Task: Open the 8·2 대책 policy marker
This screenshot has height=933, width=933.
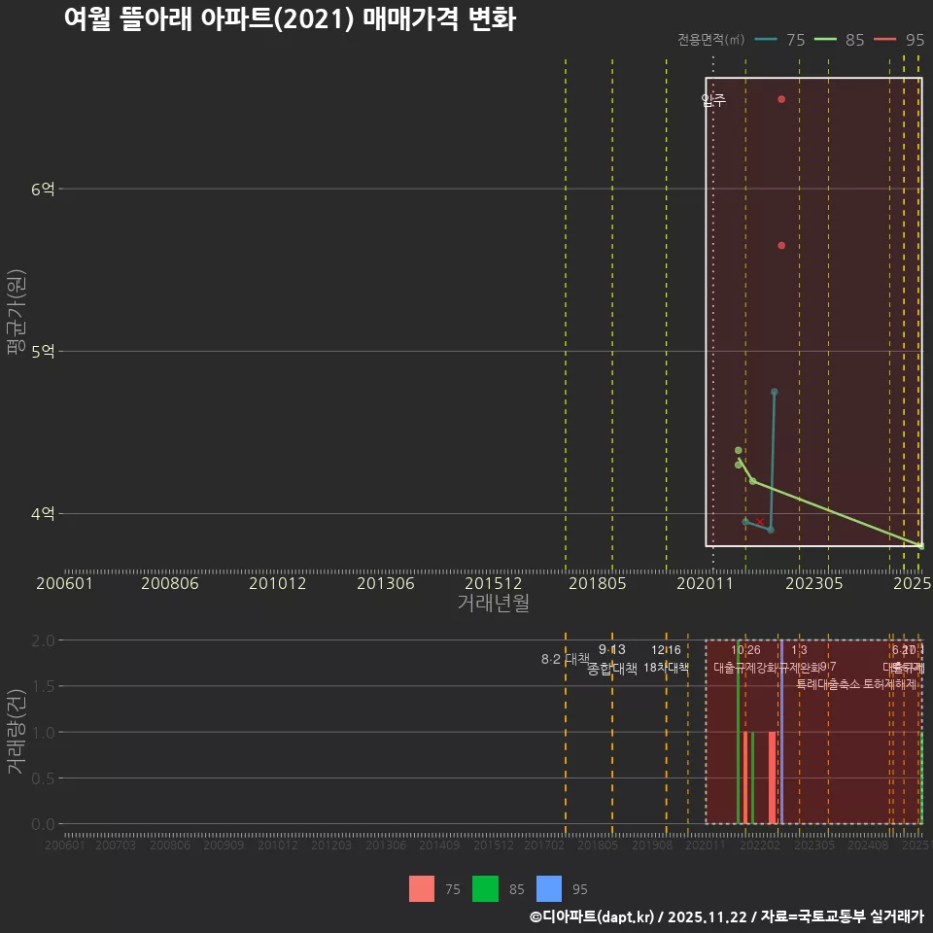Action: point(565,658)
